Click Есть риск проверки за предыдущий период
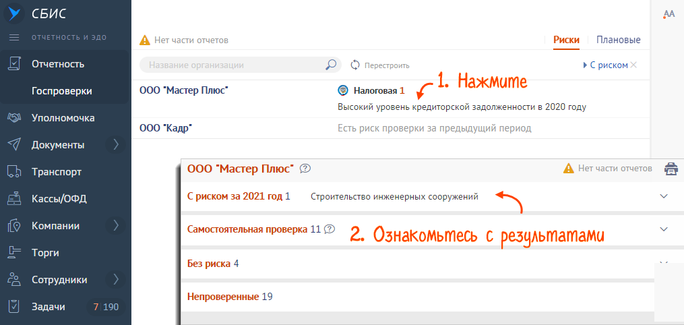 435,128
